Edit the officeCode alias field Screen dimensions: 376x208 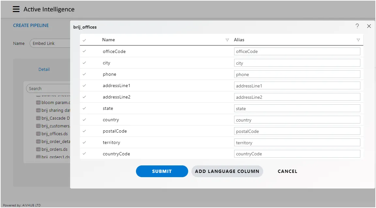pyautogui.click(x=297, y=51)
